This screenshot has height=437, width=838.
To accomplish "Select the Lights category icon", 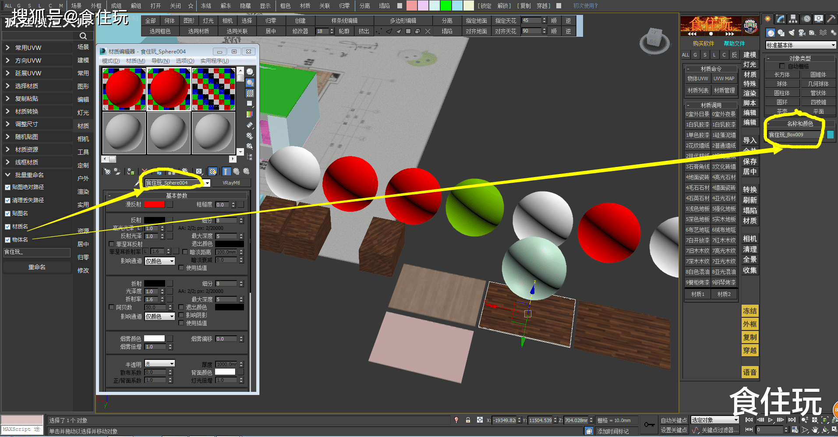I will point(792,33).
